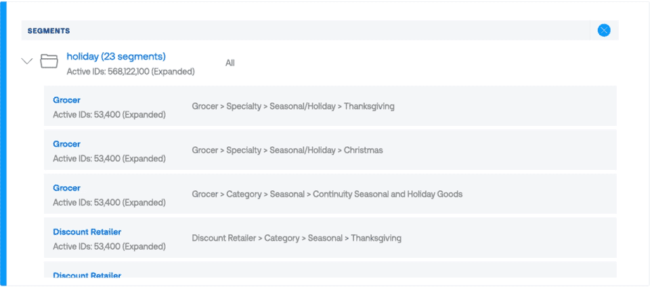This screenshot has width=650, height=287.
Task: Open the Discount Retailer segment in the Thanksgiving row
Action: (87, 232)
